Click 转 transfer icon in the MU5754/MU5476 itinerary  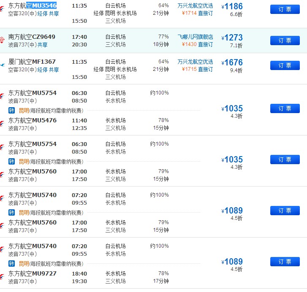click(x=11, y=111)
